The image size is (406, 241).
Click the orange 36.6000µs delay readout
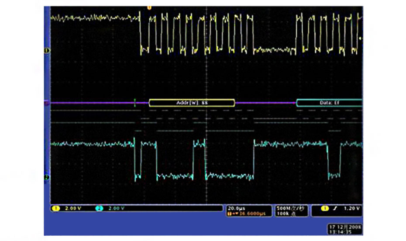pyautogui.click(x=247, y=213)
